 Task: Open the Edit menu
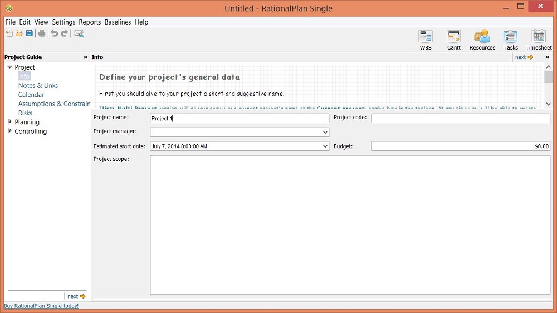[25, 22]
